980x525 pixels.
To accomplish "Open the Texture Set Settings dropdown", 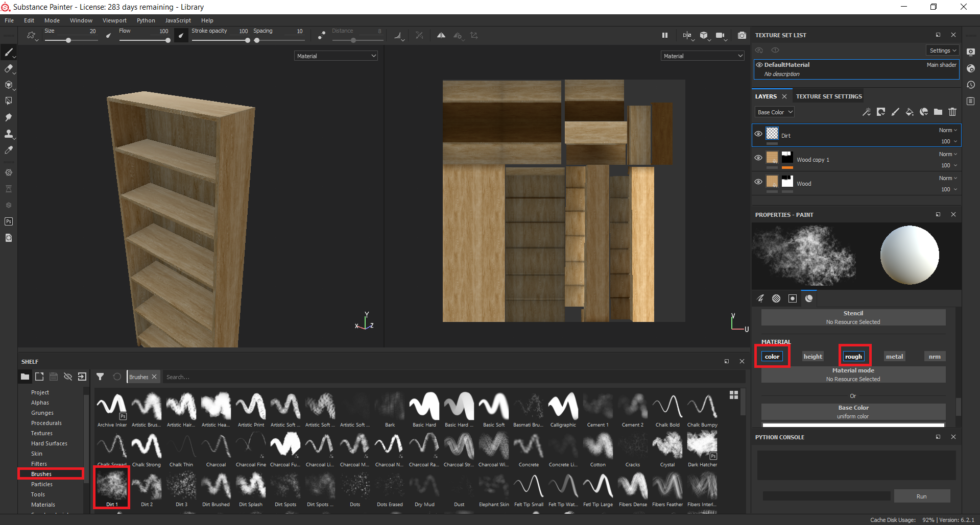I will click(943, 50).
